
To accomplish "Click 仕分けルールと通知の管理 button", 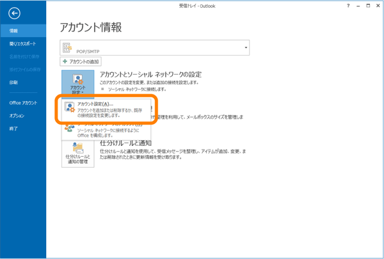I will click(78, 153).
